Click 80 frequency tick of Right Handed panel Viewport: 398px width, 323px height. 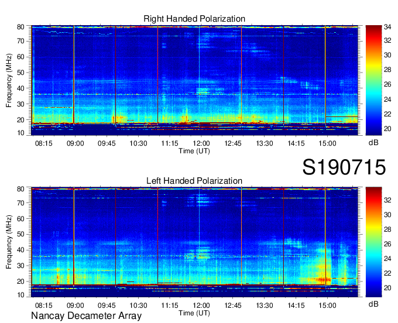(21, 27)
